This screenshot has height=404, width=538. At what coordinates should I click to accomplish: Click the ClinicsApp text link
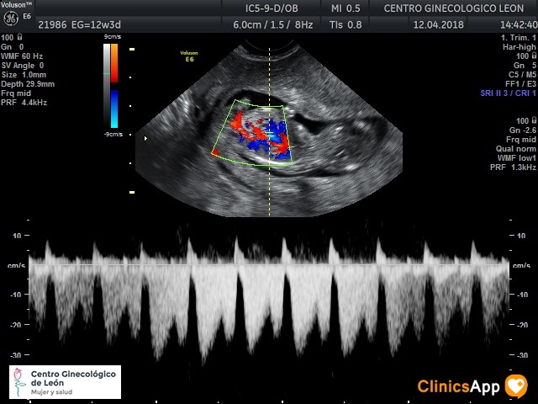coord(460,386)
